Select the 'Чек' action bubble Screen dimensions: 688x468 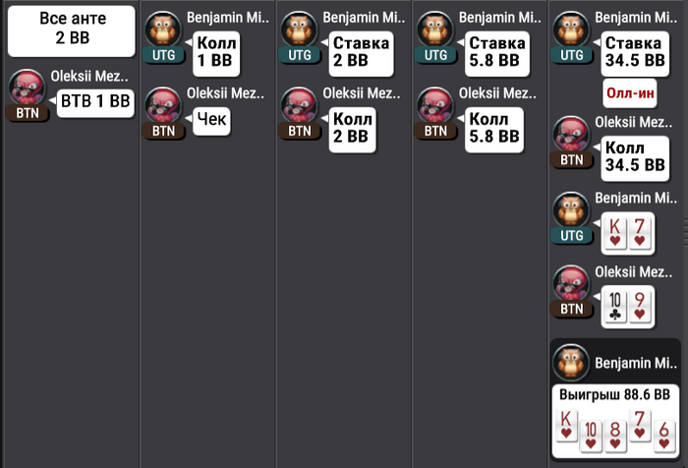click(211, 120)
